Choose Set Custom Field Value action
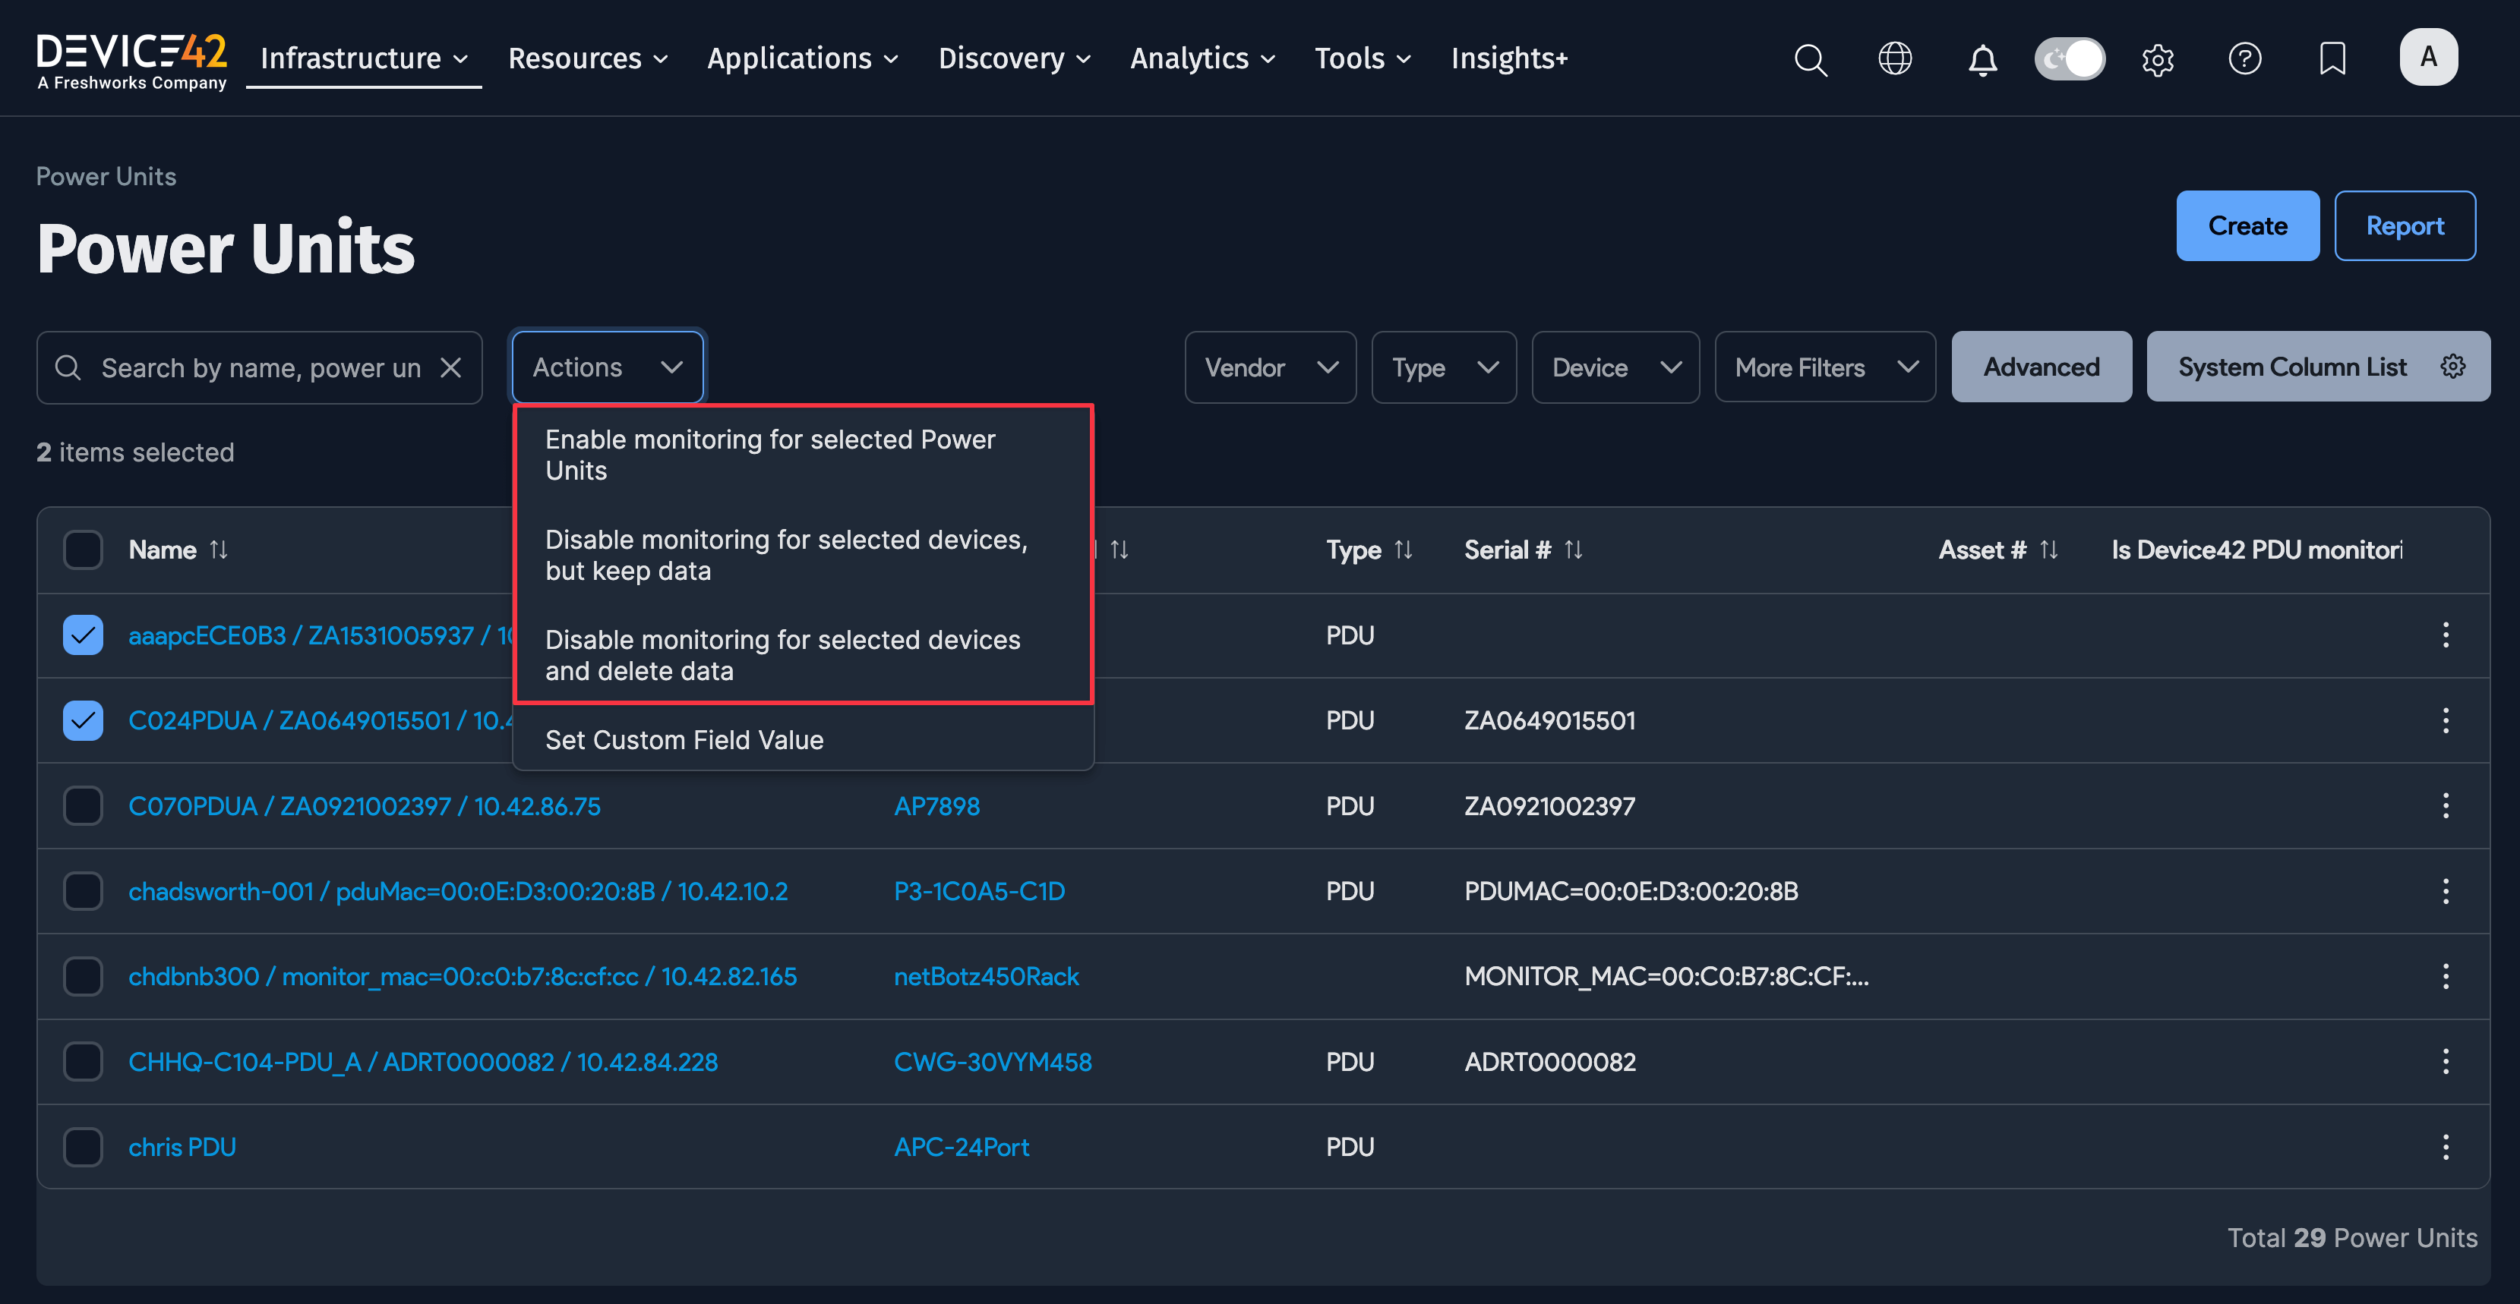 pyautogui.click(x=684, y=740)
